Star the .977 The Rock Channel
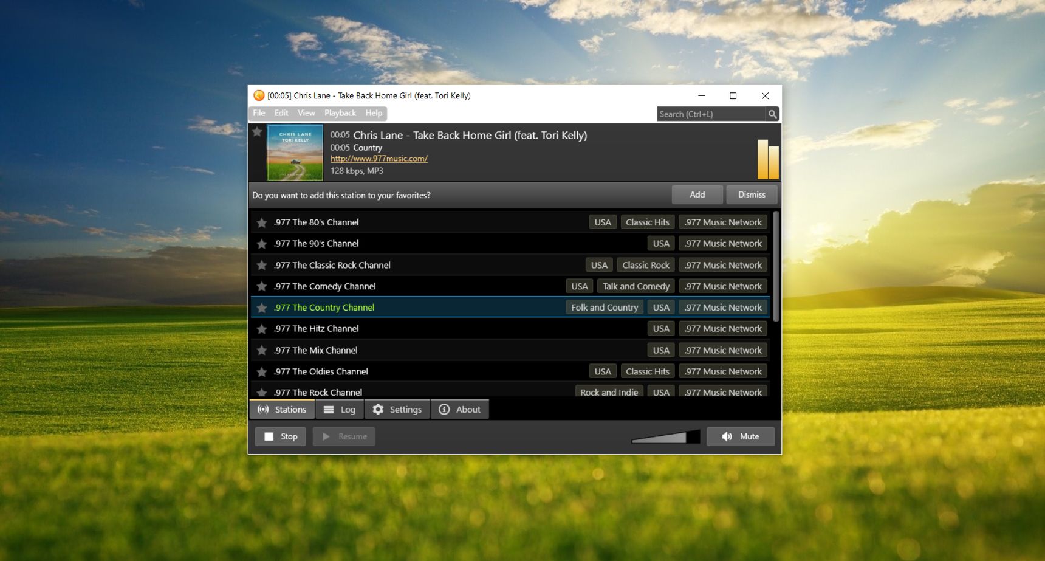This screenshot has width=1045, height=561. pyautogui.click(x=262, y=393)
